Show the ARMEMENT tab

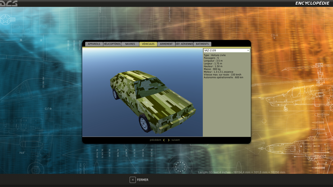click(166, 44)
